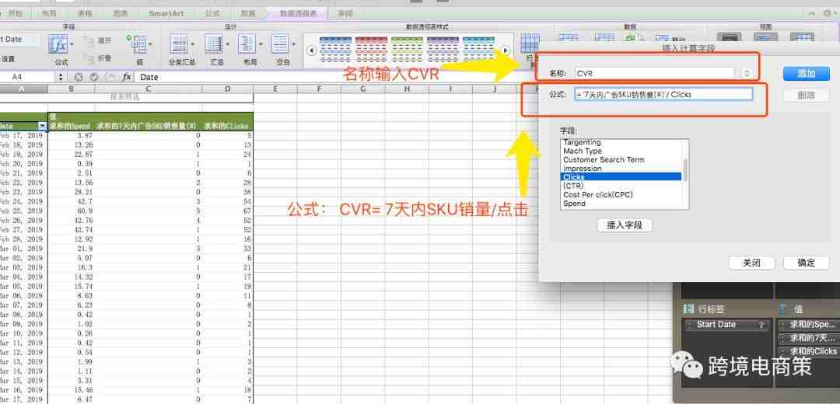Select Cost Per click(CPC) field
840x404 pixels.
click(x=598, y=195)
